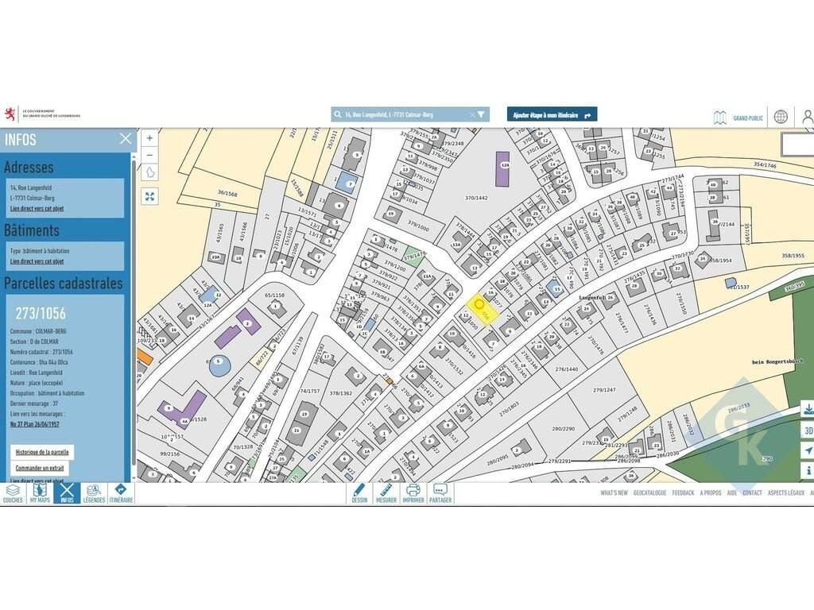Toggle the 3D map view

click(x=808, y=431)
